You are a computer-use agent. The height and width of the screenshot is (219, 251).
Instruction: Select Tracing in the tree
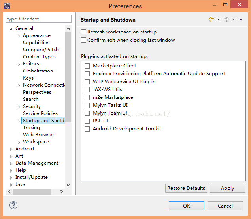tap(31, 128)
